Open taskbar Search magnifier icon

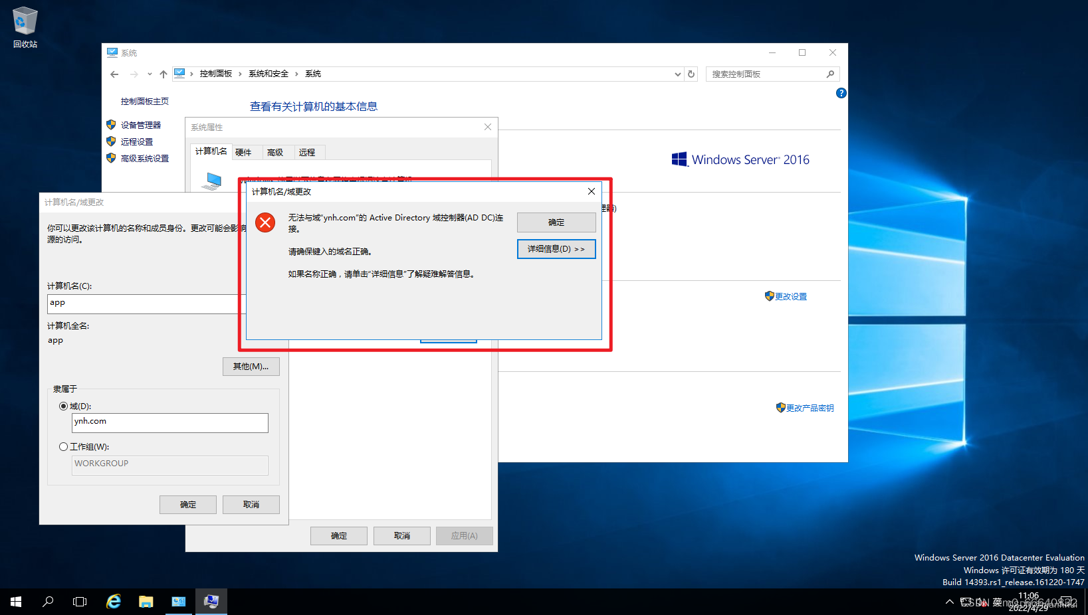48,602
